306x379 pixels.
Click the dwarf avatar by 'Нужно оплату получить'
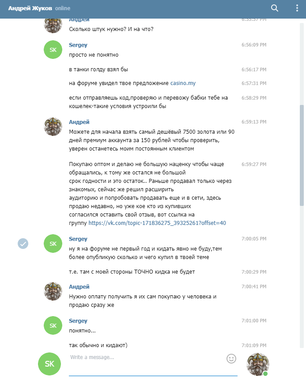[53, 291]
